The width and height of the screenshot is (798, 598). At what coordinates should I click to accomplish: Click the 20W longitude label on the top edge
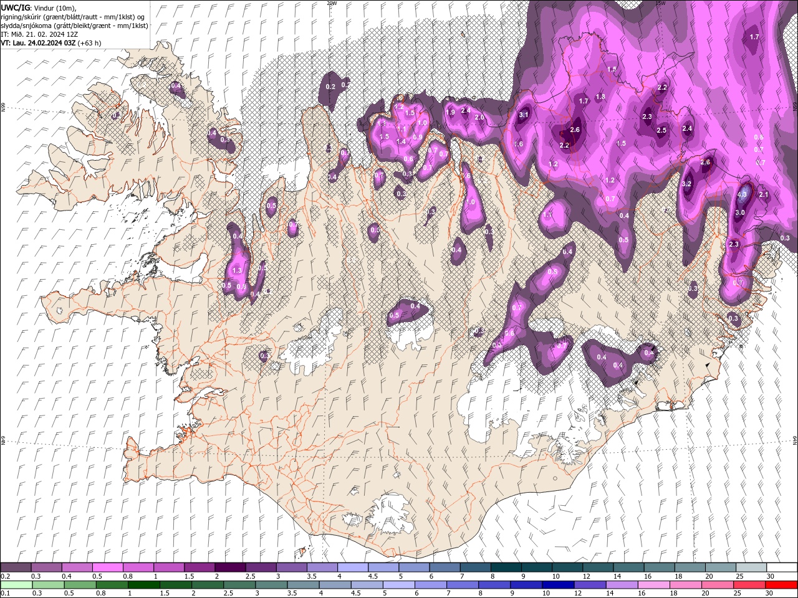(332, 3)
